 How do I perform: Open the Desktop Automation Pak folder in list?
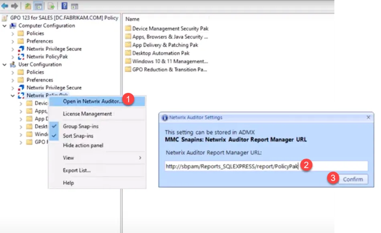point(161,53)
